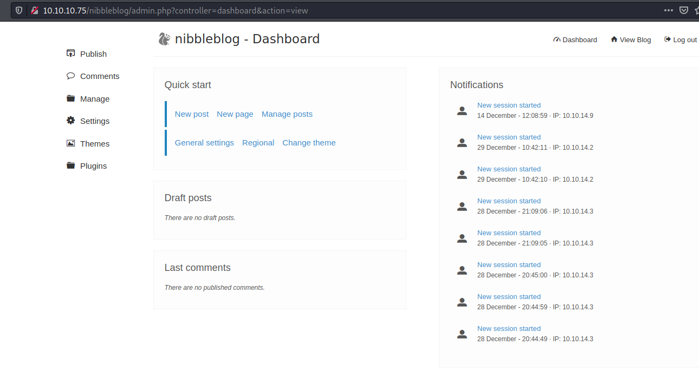The width and height of the screenshot is (699, 385).
Task: Click the Themes picture icon
Action: pyautogui.click(x=70, y=143)
